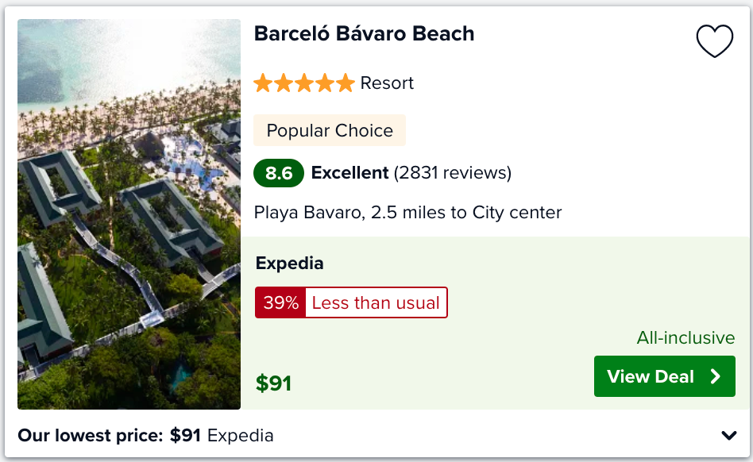Click the five orange star icons
753x462 pixels.
pos(304,83)
